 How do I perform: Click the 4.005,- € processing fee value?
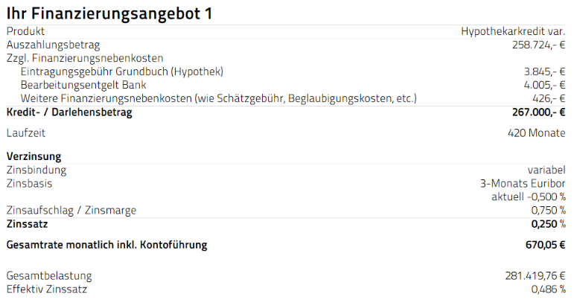pyautogui.click(x=545, y=85)
